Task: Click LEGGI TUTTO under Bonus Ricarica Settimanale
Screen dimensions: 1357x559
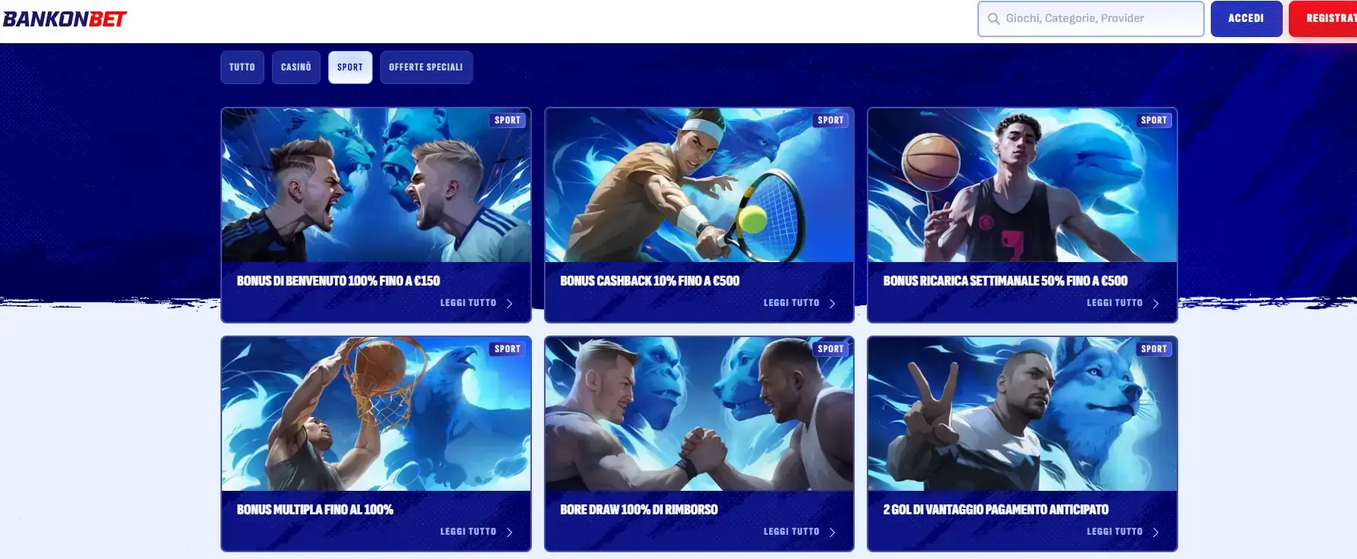Action: tap(1115, 303)
